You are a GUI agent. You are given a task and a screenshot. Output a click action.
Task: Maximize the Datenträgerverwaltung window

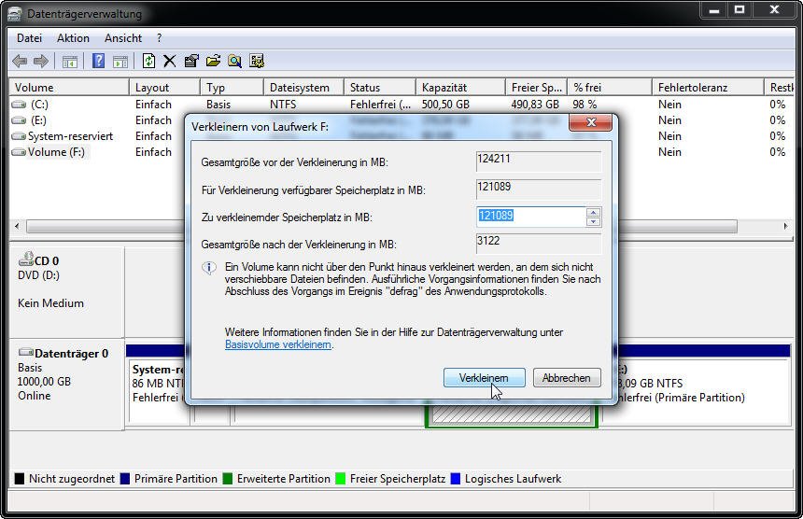[x=740, y=9]
